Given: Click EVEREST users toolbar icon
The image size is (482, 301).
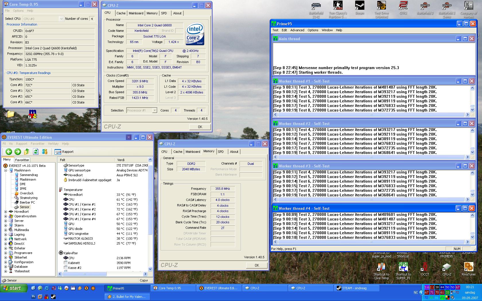Looking at the screenshot, I should (x=44, y=152).
